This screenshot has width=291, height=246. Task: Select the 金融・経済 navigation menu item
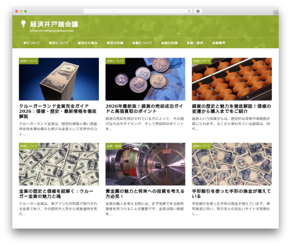point(195,43)
